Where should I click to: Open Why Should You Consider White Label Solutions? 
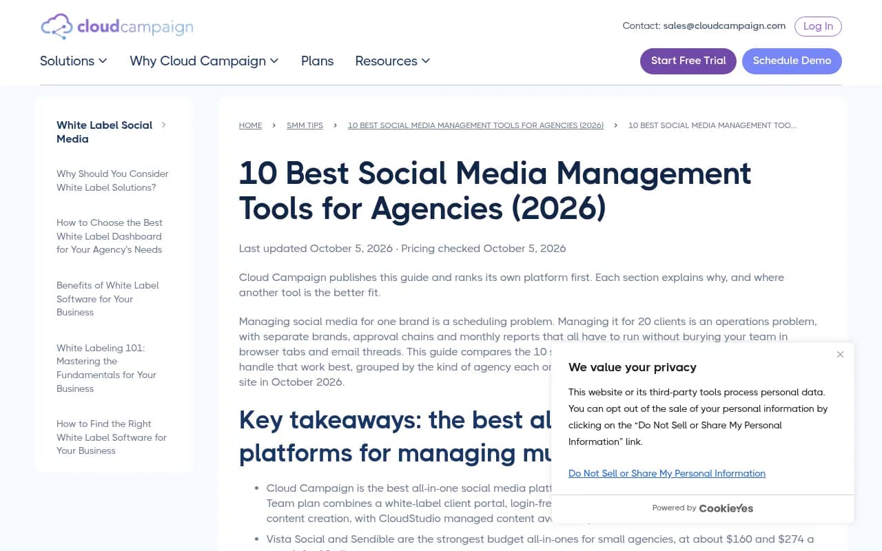click(x=112, y=180)
